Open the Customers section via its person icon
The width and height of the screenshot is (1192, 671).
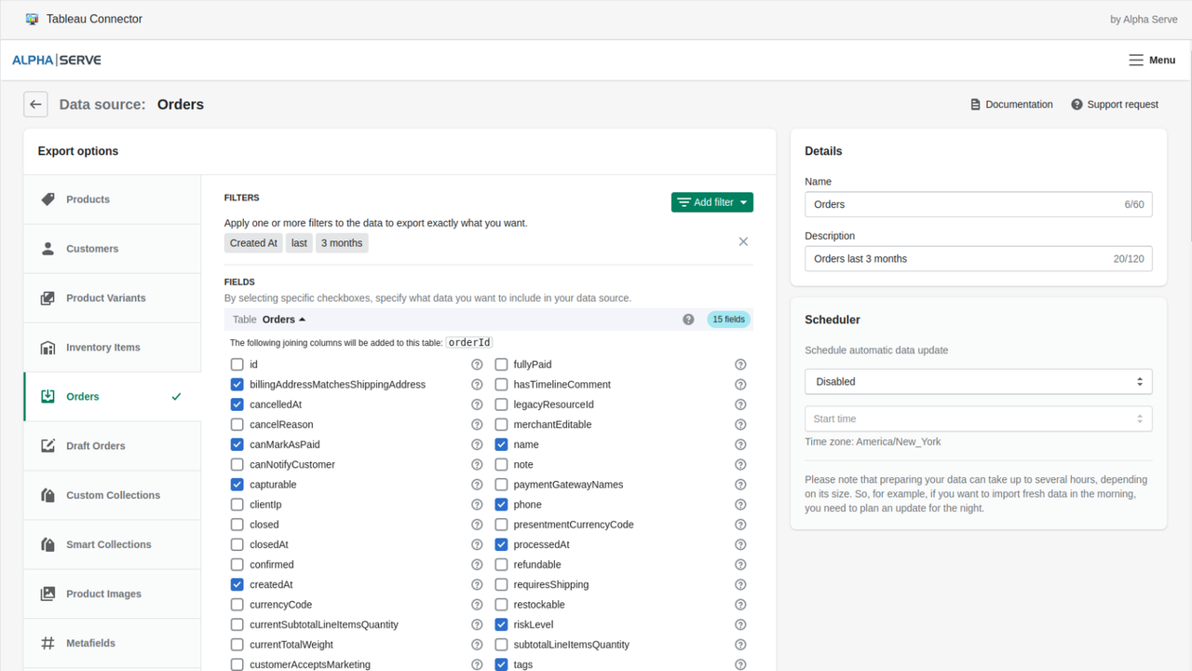pyautogui.click(x=48, y=248)
